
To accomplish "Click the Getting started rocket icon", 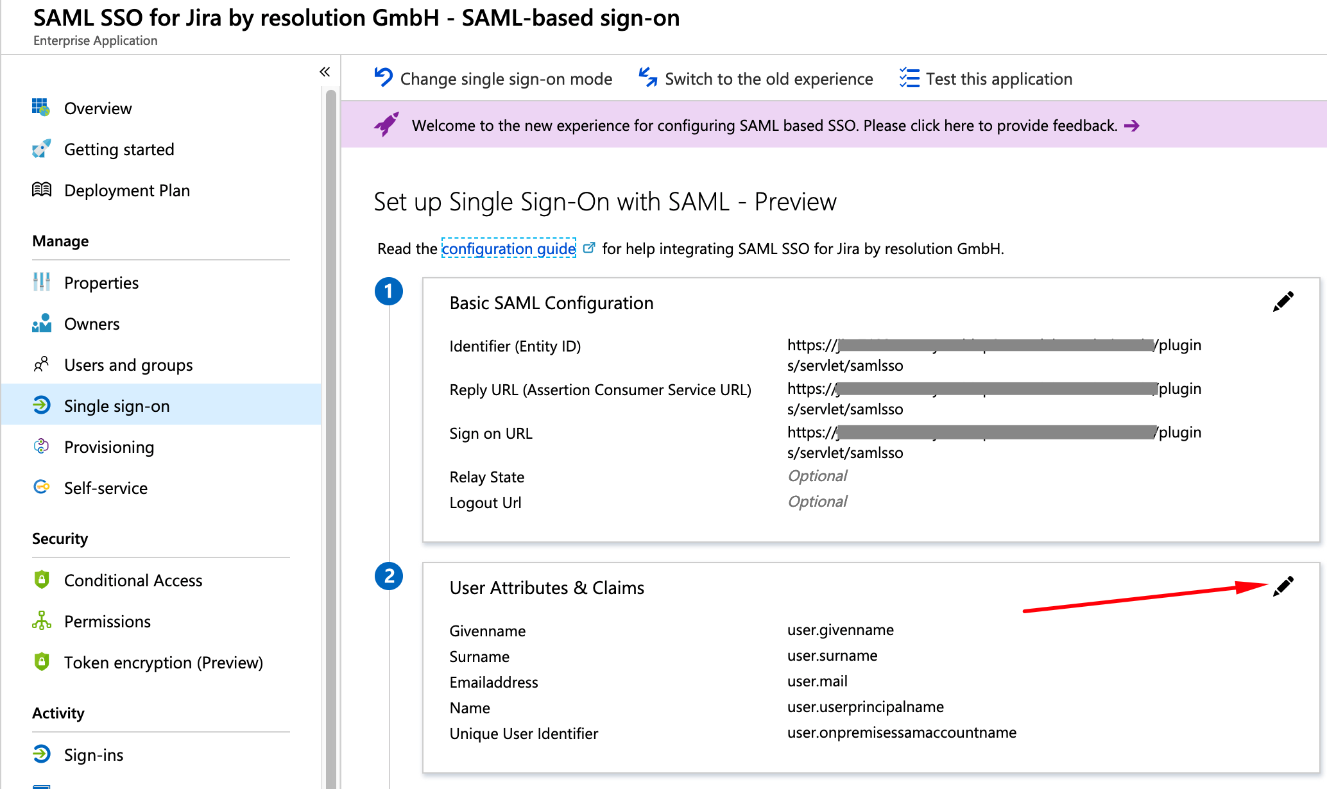I will pos(41,149).
